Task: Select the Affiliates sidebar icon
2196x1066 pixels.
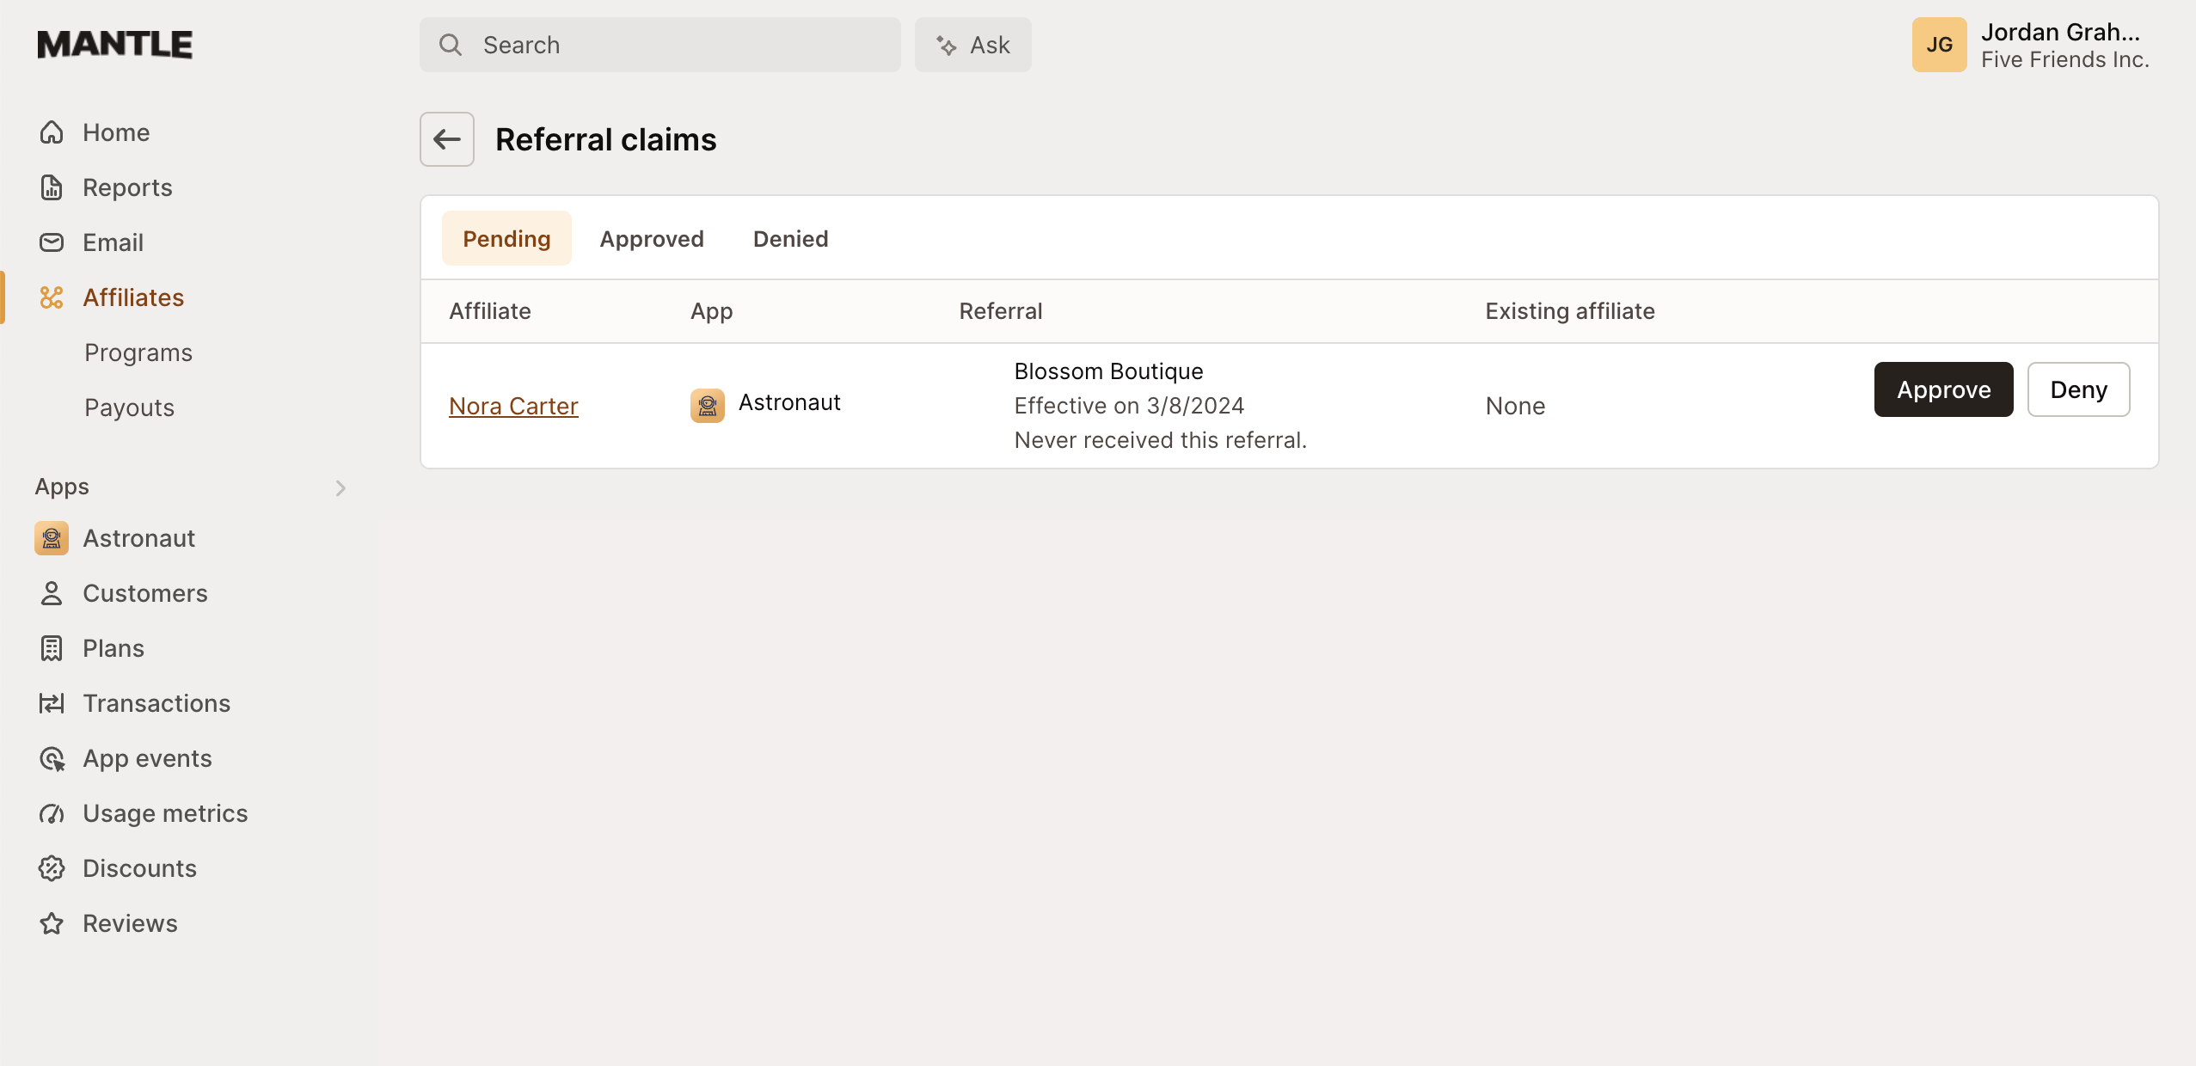Action: click(x=52, y=297)
